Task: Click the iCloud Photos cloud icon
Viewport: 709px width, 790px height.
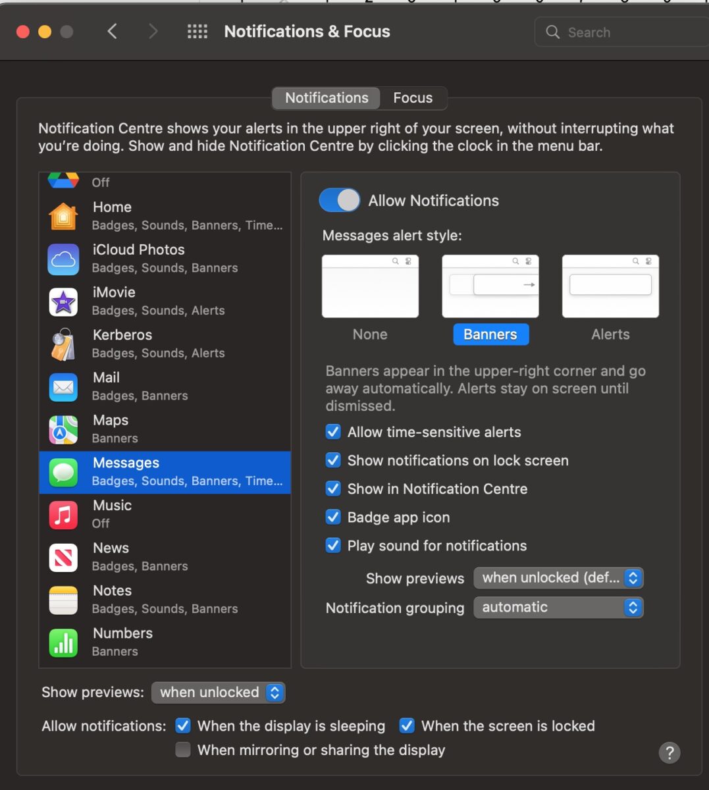Action: [x=63, y=259]
